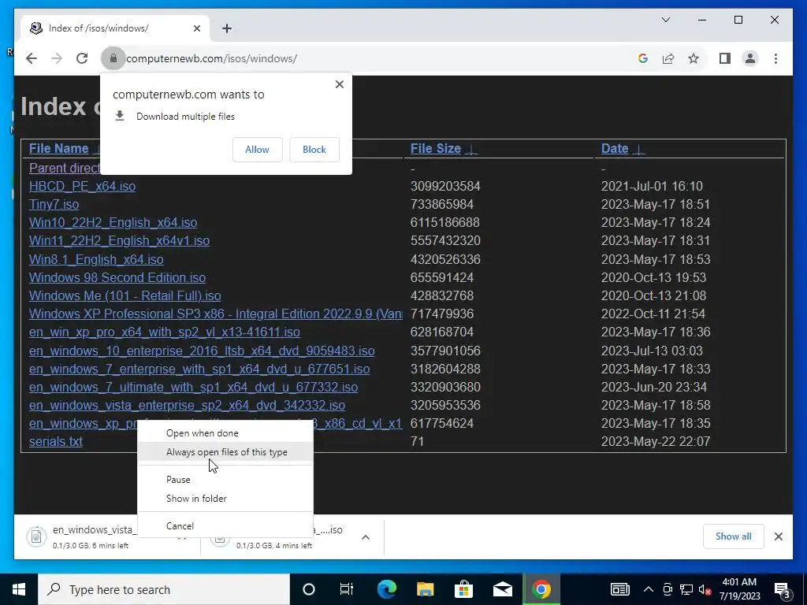The height and width of the screenshot is (605, 807).
Task: Download en_windows_10_enterprise_2016_ltsb iso
Action: point(202,351)
